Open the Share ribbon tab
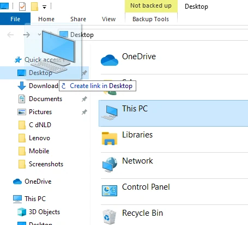Screen dimensions: 248x225 click(x=78, y=19)
